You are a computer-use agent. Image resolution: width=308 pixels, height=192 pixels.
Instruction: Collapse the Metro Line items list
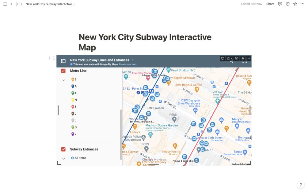tap(63, 80)
